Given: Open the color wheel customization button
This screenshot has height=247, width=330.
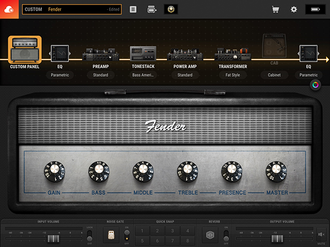Looking at the screenshot, I should (316, 85).
